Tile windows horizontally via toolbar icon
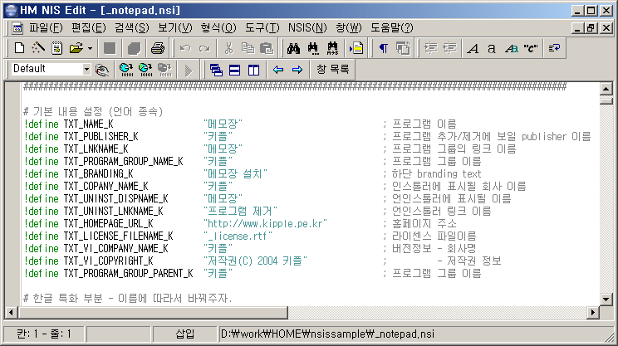618x346 pixels. pos(235,69)
